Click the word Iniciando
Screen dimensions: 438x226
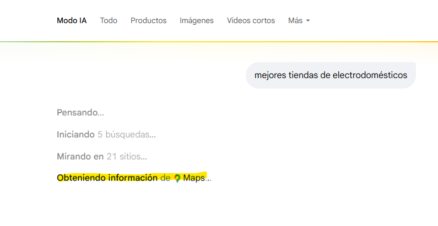coord(75,135)
